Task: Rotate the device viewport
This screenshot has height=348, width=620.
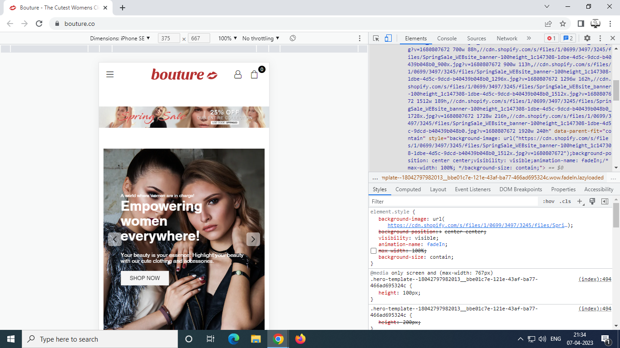Action: tap(293, 39)
